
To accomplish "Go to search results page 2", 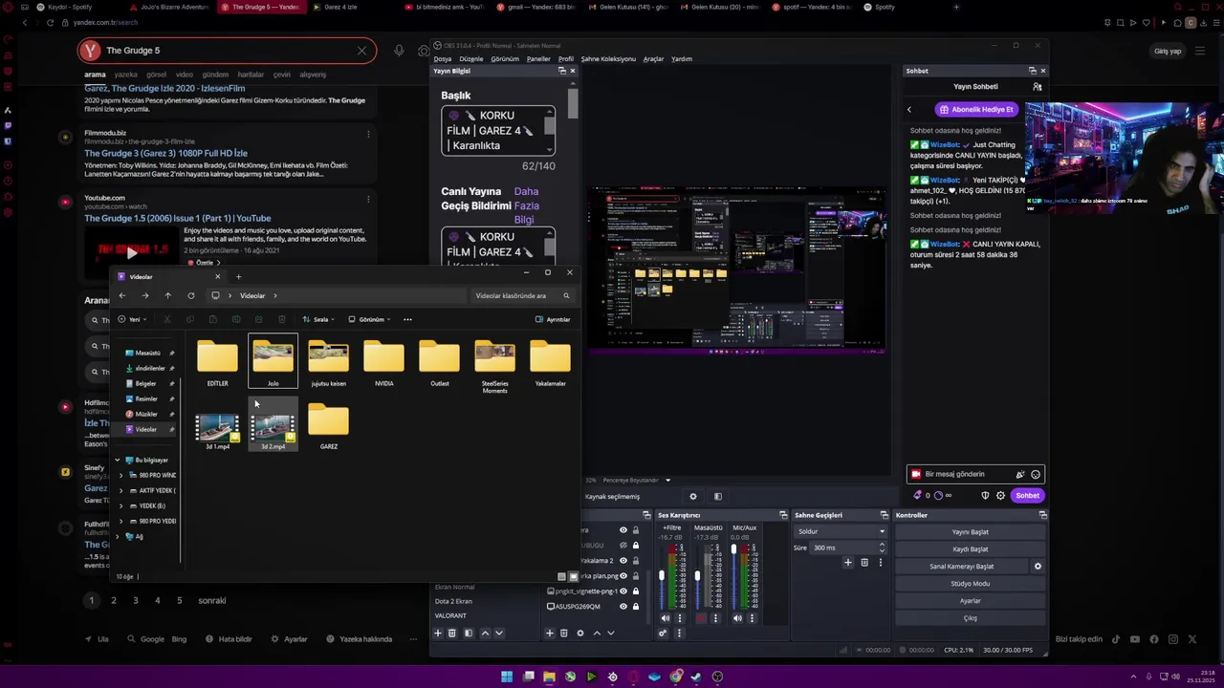I will (113, 600).
